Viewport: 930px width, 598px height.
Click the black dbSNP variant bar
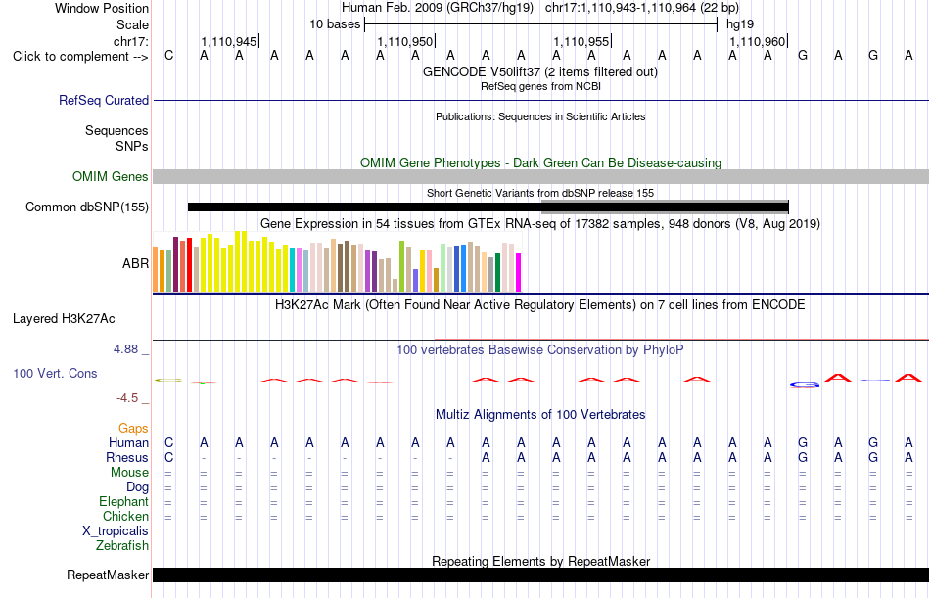tap(488, 207)
